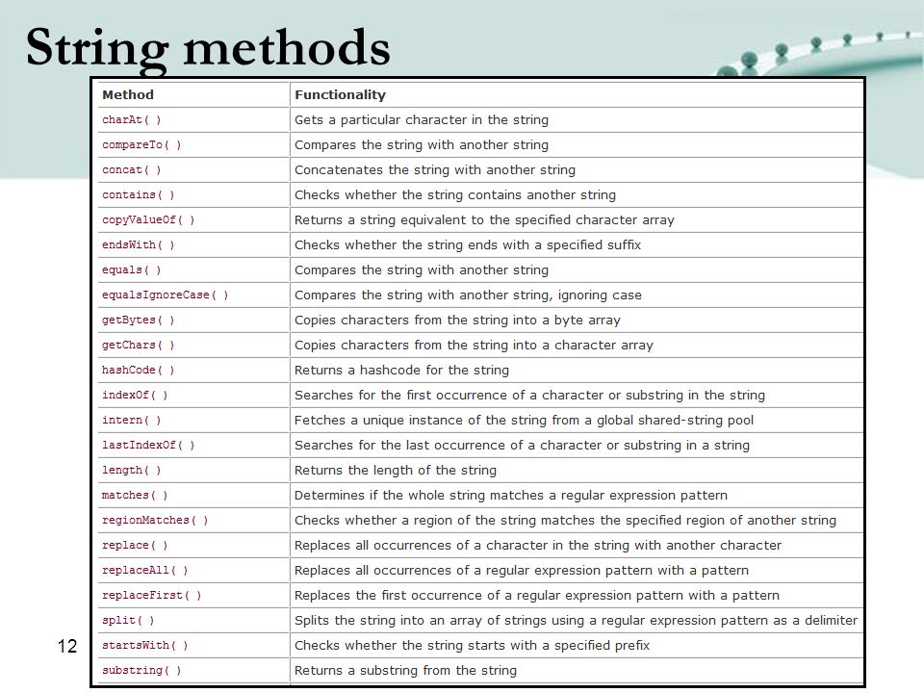The width and height of the screenshot is (924, 693).
Task: Open the intern( ) method entry
Action: coord(132,421)
